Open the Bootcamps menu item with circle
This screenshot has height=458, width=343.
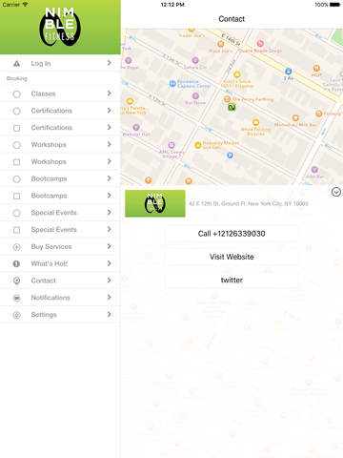pyautogui.click(x=60, y=178)
